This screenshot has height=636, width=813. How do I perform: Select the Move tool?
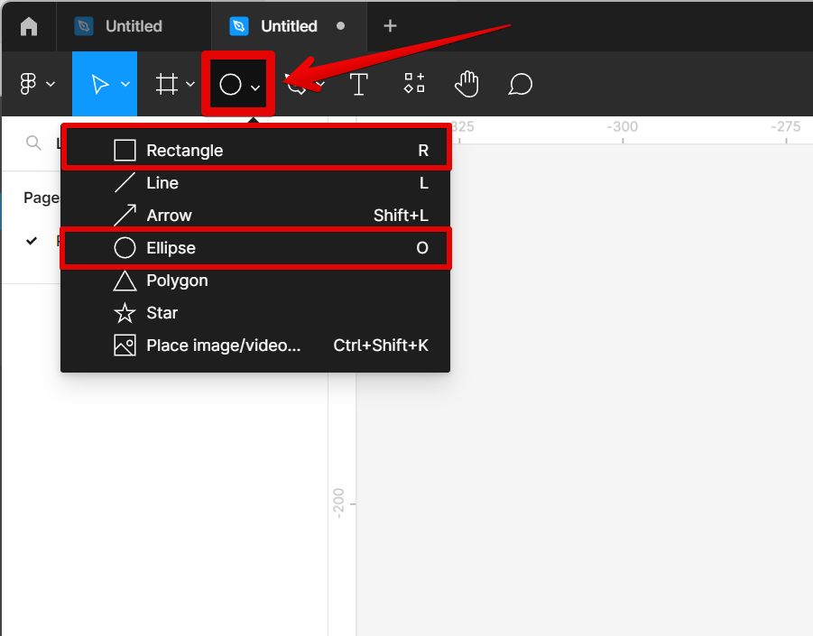(99, 84)
